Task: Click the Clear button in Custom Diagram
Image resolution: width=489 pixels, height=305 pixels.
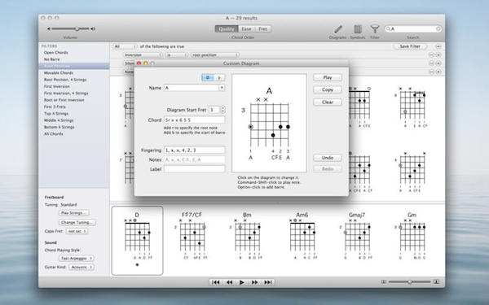Action: tap(328, 102)
